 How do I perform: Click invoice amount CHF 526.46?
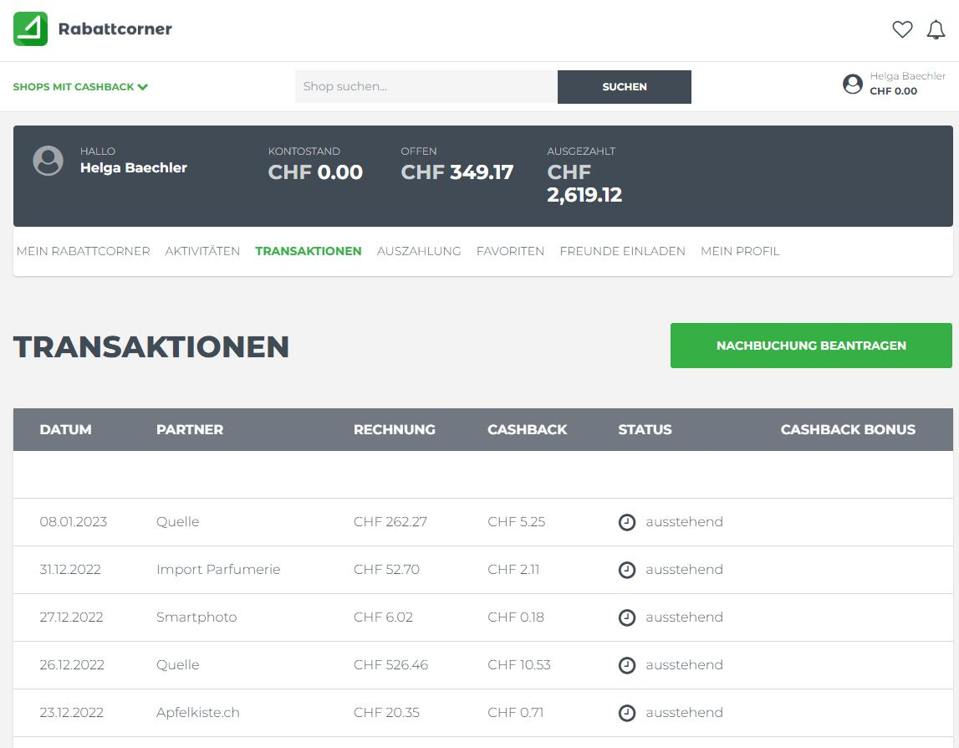pyautogui.click(x=390, y=665)
